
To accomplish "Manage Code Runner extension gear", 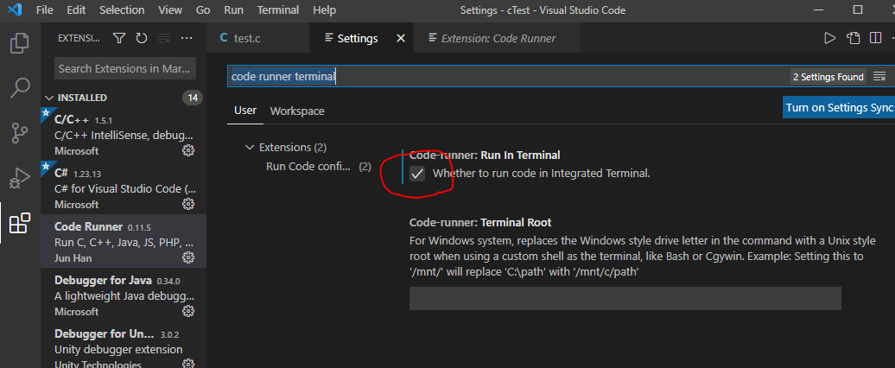I will coord(187,258).
